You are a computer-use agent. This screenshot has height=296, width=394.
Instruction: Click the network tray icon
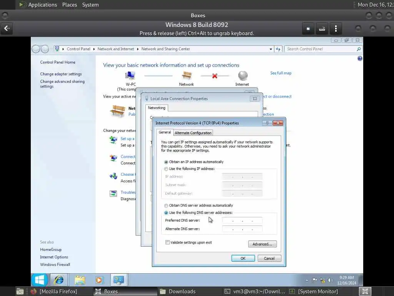pyautogui.click(x=323, y=280)
